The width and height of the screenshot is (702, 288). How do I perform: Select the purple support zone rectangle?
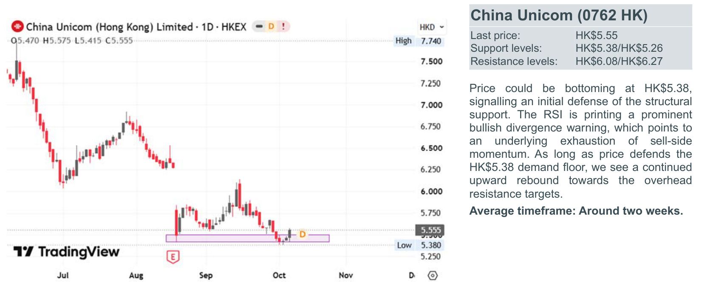pos(247,238)
